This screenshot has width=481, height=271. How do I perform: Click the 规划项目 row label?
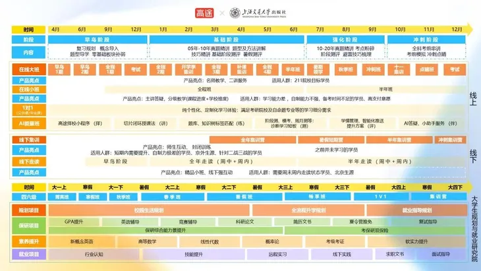point(29,210)
